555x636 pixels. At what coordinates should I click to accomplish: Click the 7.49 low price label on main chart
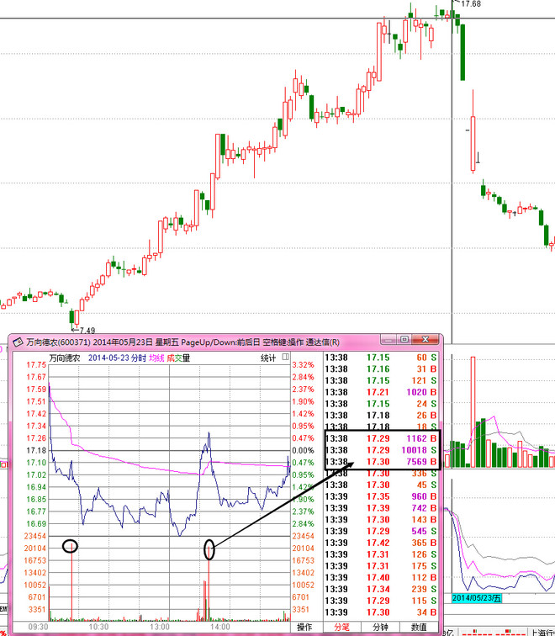click(x=87, y=330)
